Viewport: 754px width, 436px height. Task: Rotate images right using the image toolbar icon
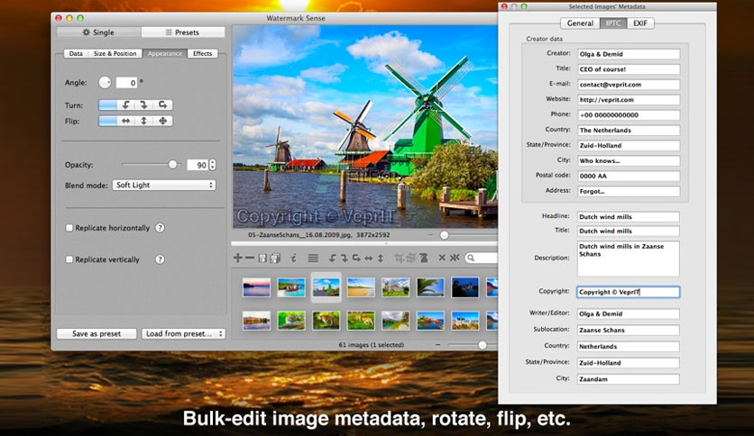point(345,258)
